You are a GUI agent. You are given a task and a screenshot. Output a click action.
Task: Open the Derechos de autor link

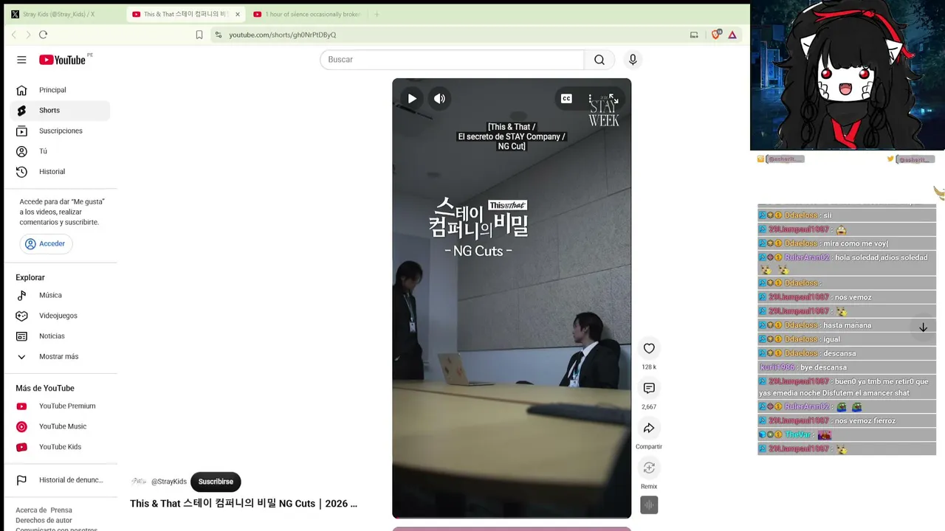tap(44, 521)
